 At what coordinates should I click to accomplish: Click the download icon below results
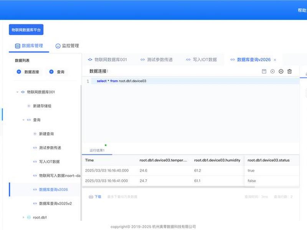91,197
